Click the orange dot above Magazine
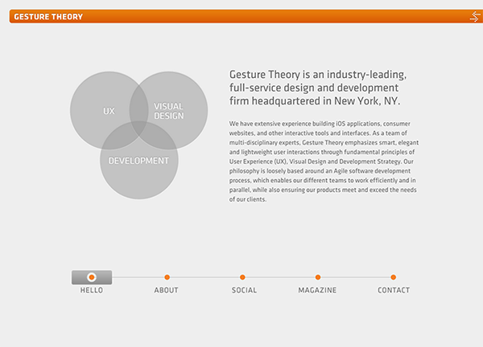Image resolution: width=483 pixels, height=347 pixels. click(318, 277)
